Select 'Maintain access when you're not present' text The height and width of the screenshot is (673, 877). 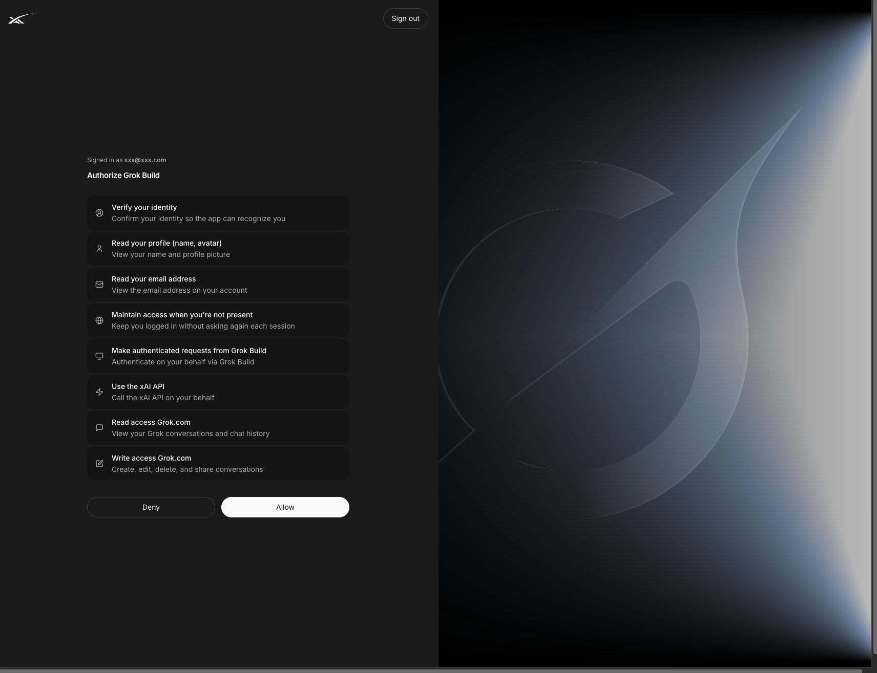click(182, 315)
